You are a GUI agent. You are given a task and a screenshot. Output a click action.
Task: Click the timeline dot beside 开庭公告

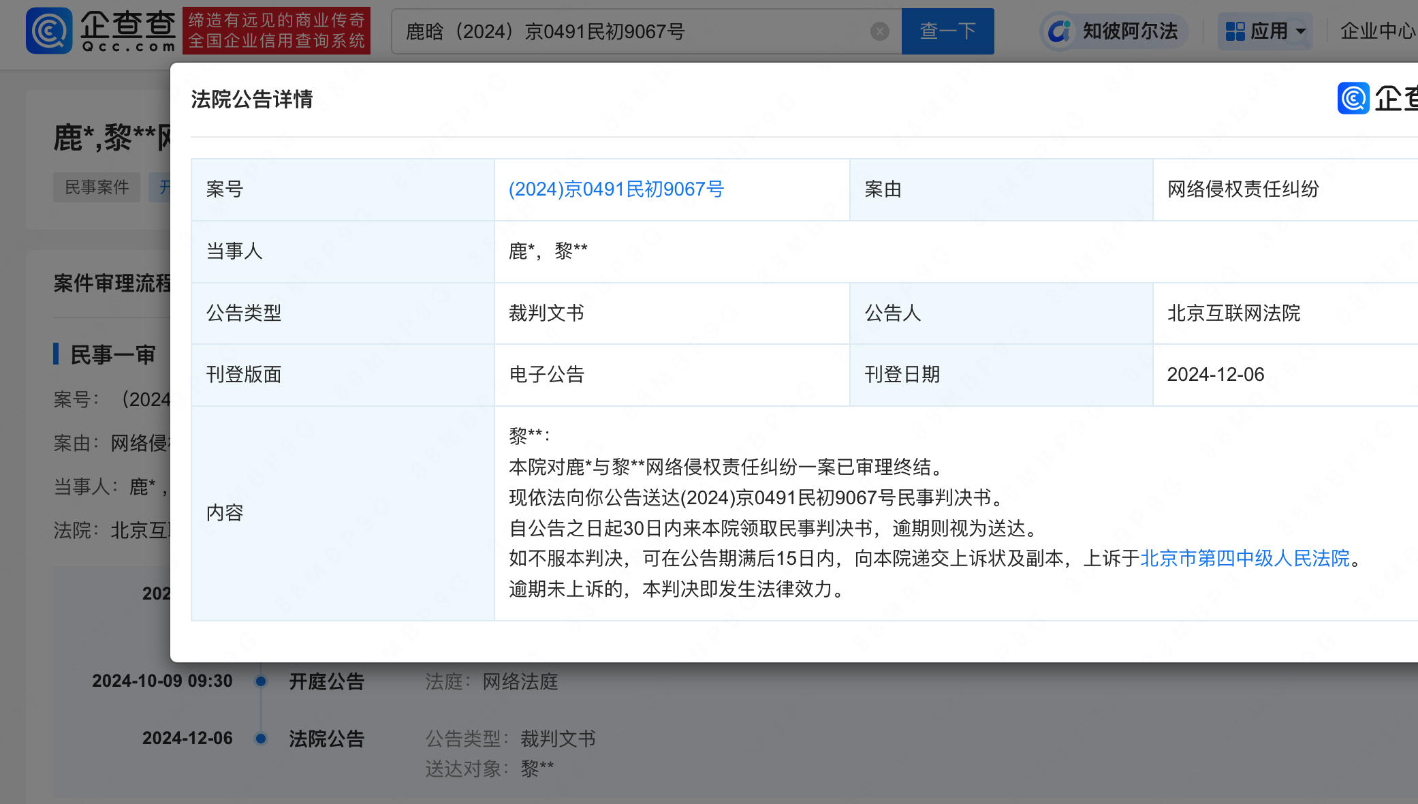259,681
